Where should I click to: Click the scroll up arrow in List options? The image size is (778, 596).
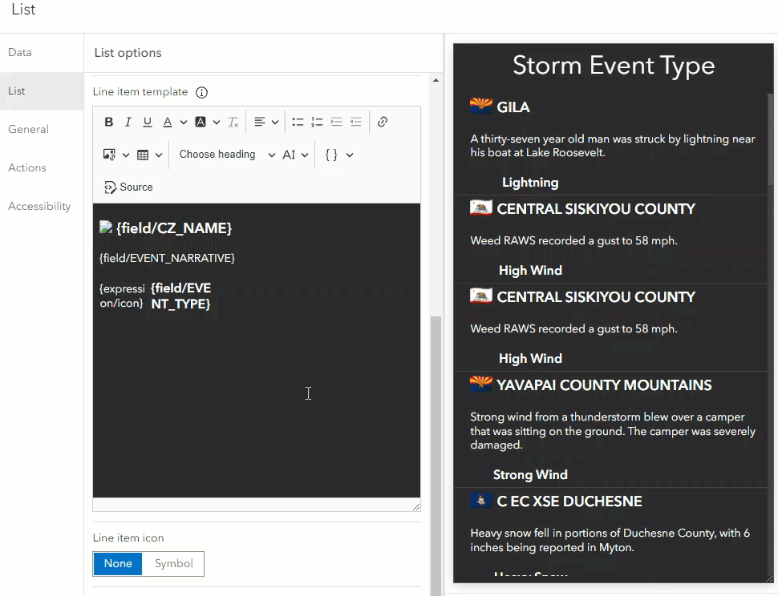tap(436, 80)
